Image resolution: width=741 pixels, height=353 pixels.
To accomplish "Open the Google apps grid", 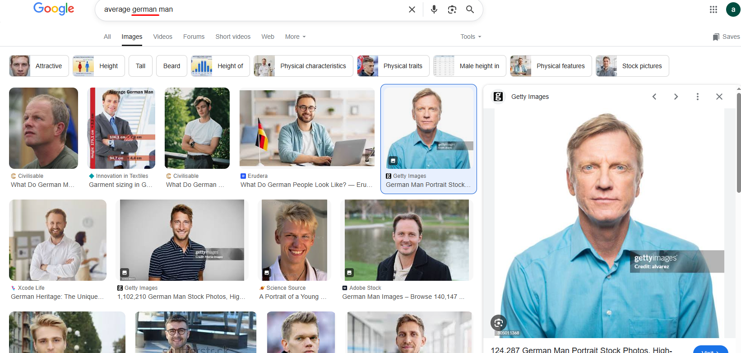I will click(x=713, y=9).
